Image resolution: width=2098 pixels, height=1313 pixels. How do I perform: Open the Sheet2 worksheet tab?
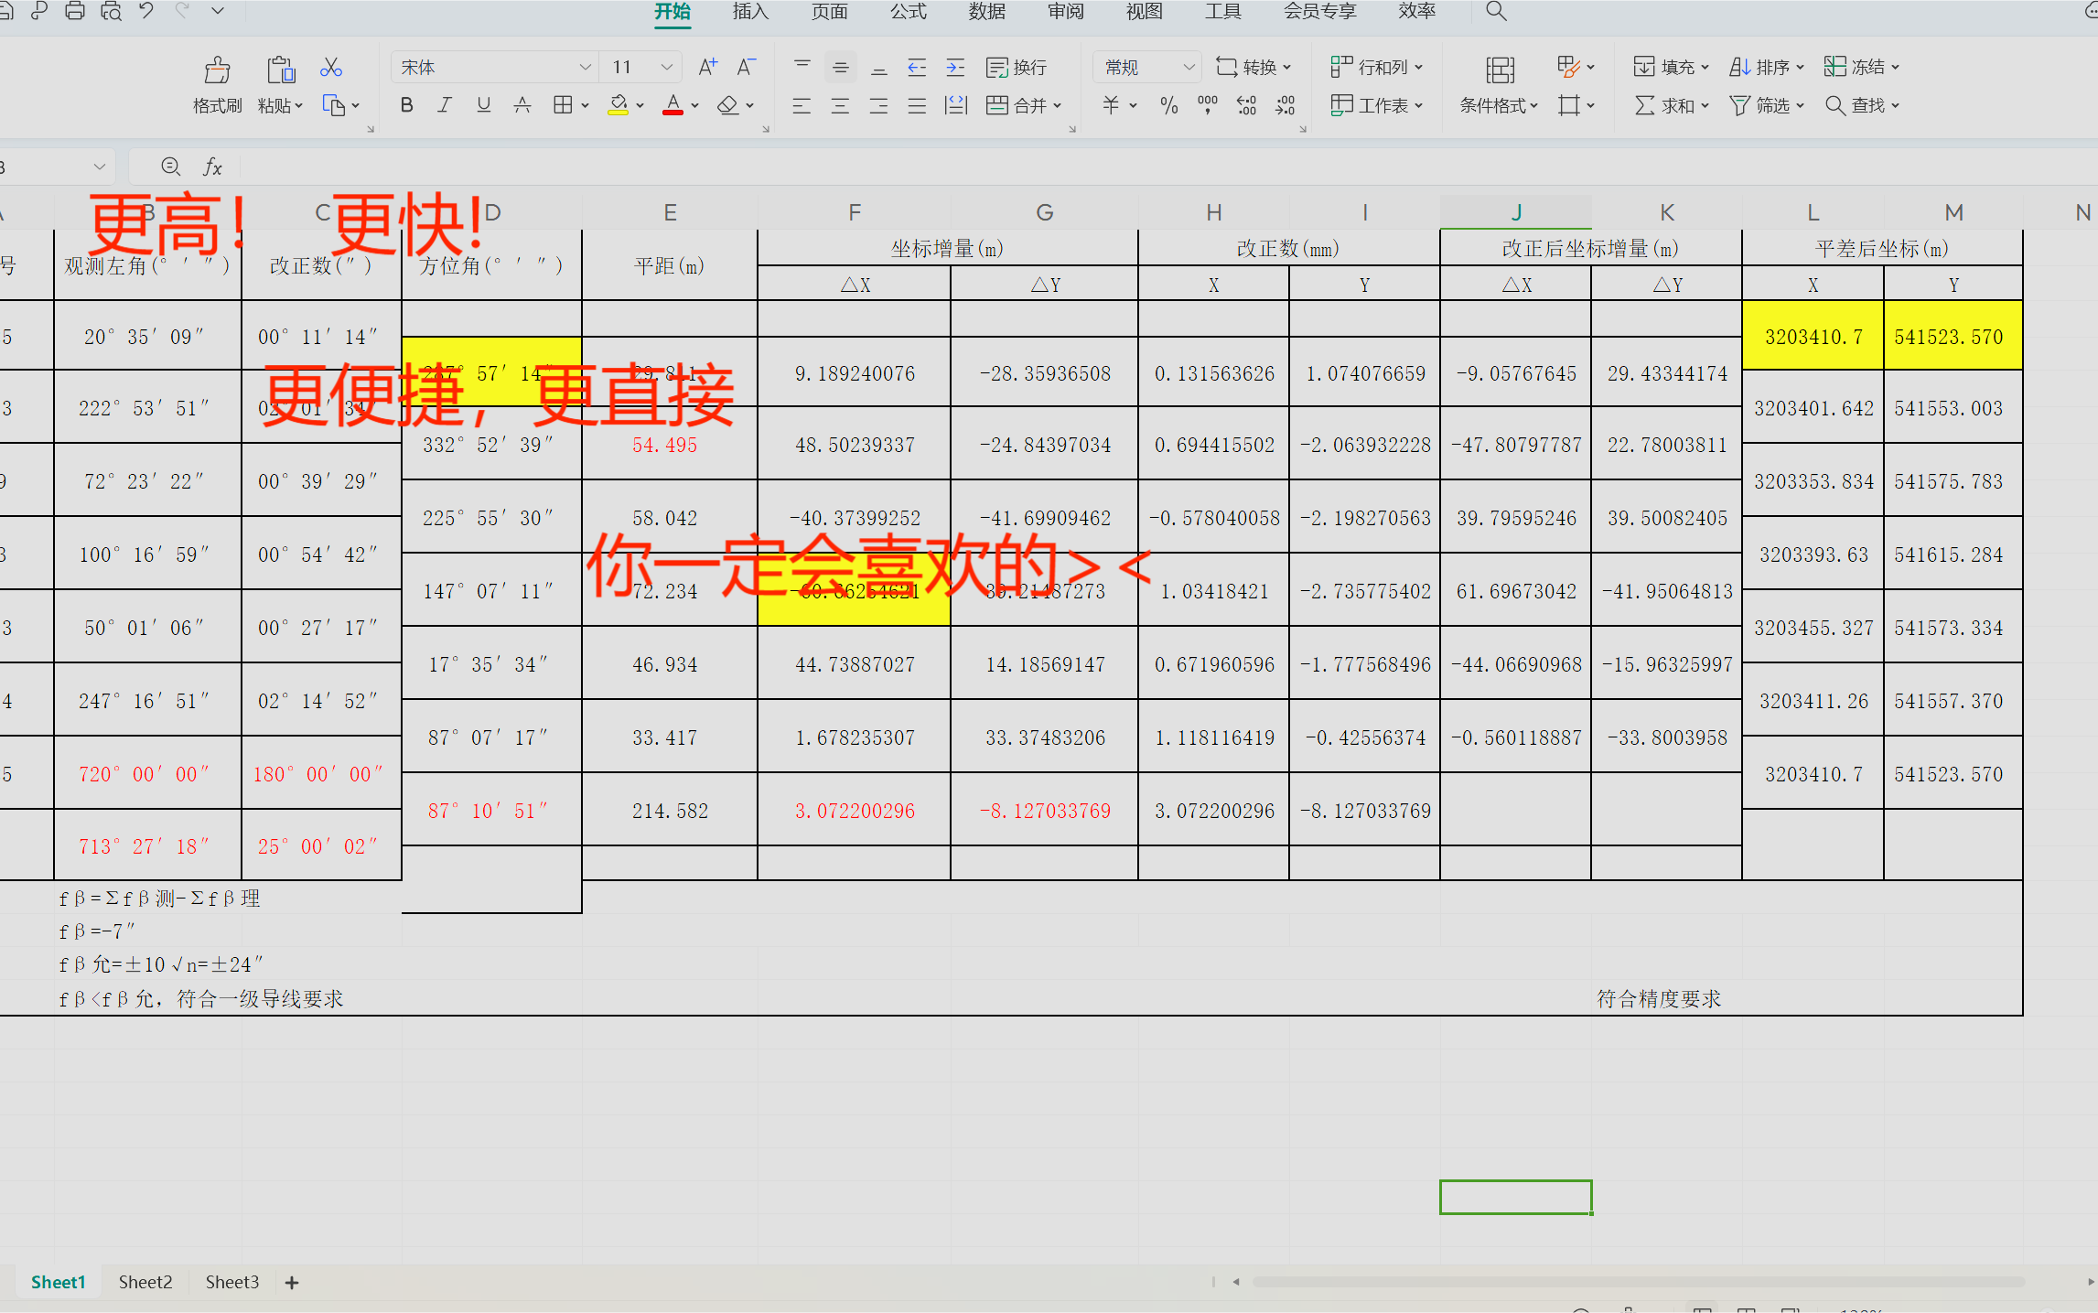[145, 1282]
